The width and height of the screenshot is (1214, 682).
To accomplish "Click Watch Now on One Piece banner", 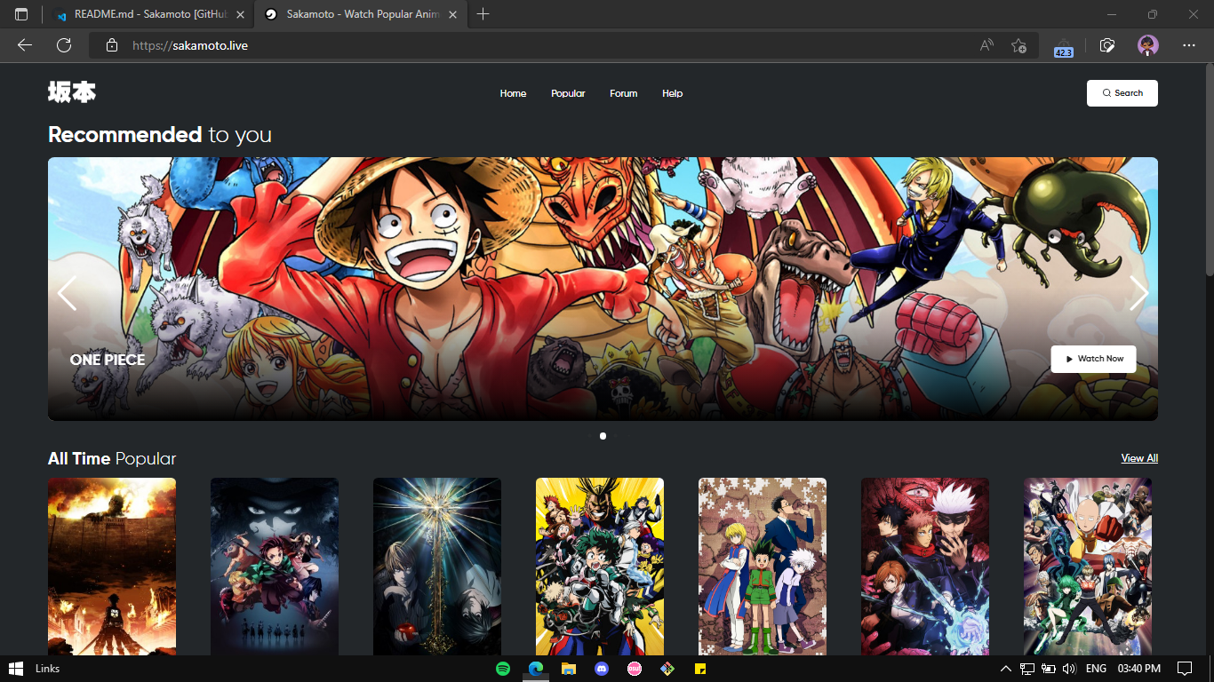I will [x=1093, y=359].
